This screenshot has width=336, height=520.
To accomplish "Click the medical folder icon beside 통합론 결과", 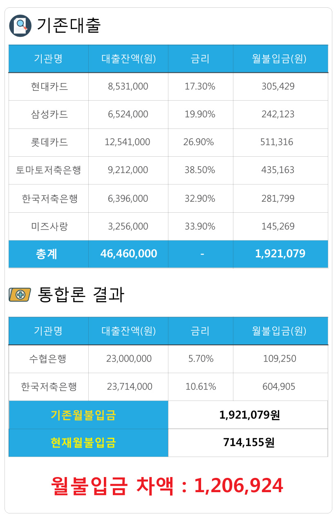I will 20,294.
